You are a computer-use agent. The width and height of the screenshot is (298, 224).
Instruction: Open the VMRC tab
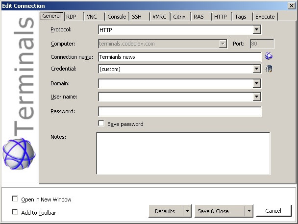click(x=160, y=17)
